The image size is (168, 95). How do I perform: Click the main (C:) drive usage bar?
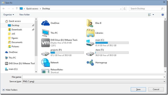pyautogui.click(x=112, y=43)
